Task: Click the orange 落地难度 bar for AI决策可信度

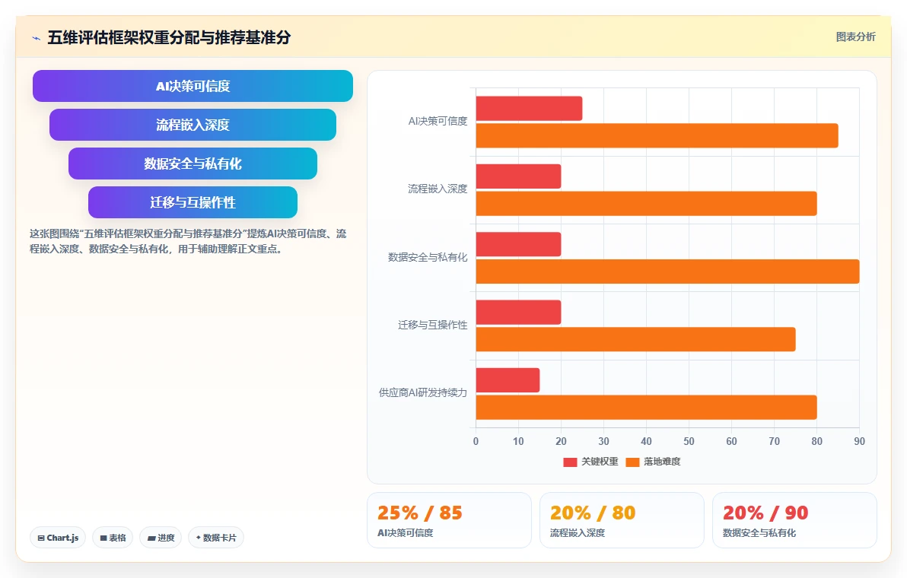Action: [657, 136]
